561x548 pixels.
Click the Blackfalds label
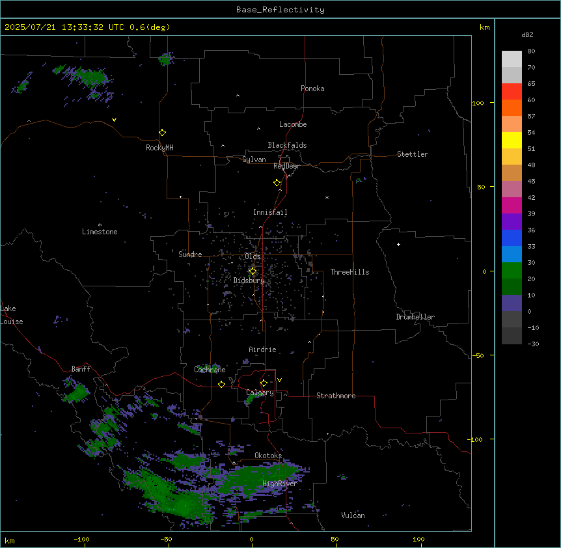point(287,145)
